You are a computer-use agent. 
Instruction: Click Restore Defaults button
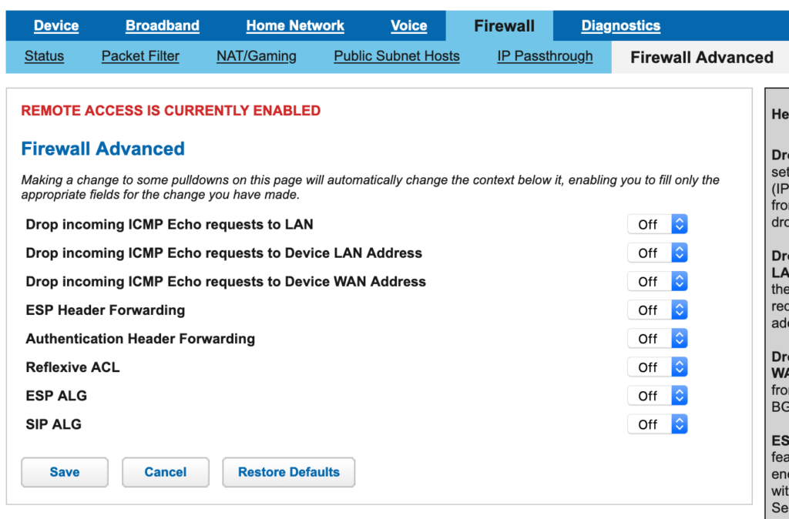point(289,472)
